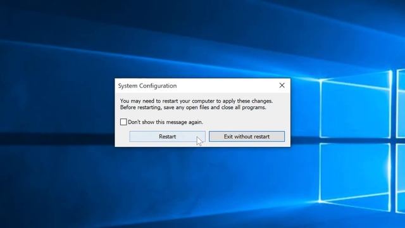Choose Exit without restart
The image size is (405, 228).
click(x=247, y=137)
